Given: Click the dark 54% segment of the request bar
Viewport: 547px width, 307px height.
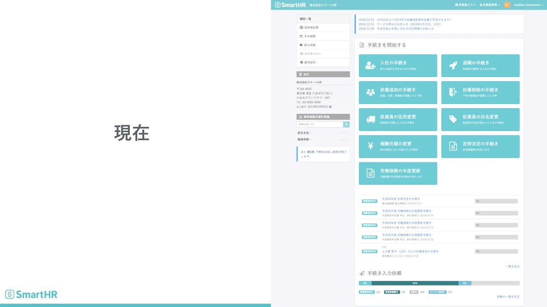Looking at the screenshot, I should [415, 283].
